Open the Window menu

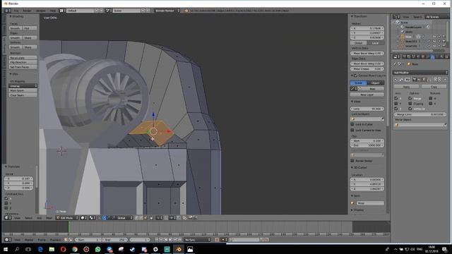click(x=41, y=11)
